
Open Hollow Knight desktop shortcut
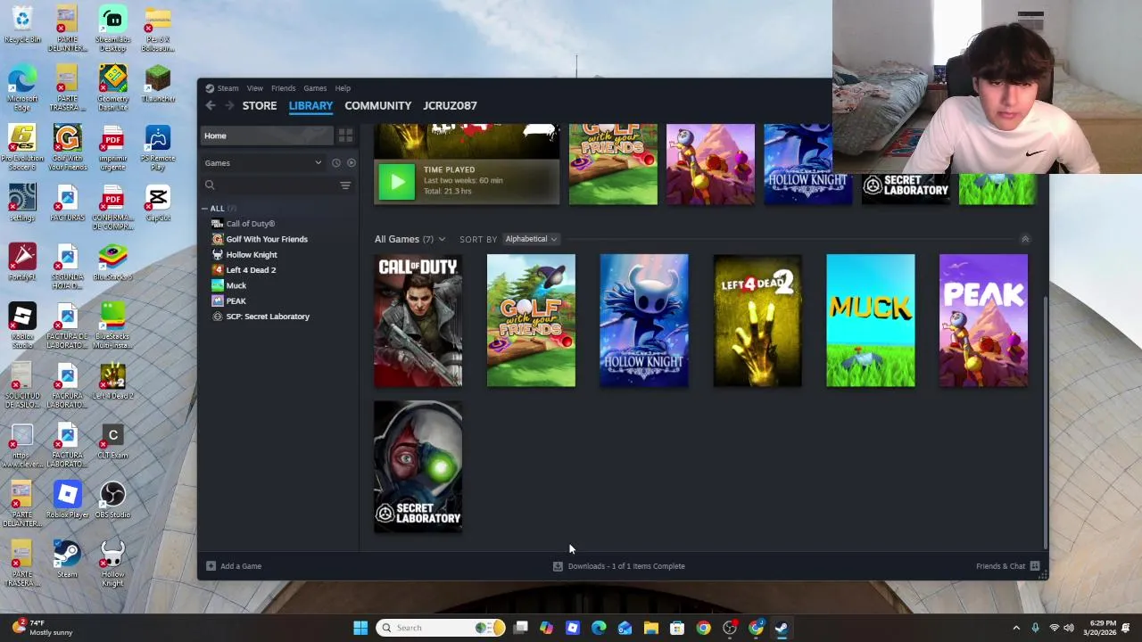pos(112,564)
